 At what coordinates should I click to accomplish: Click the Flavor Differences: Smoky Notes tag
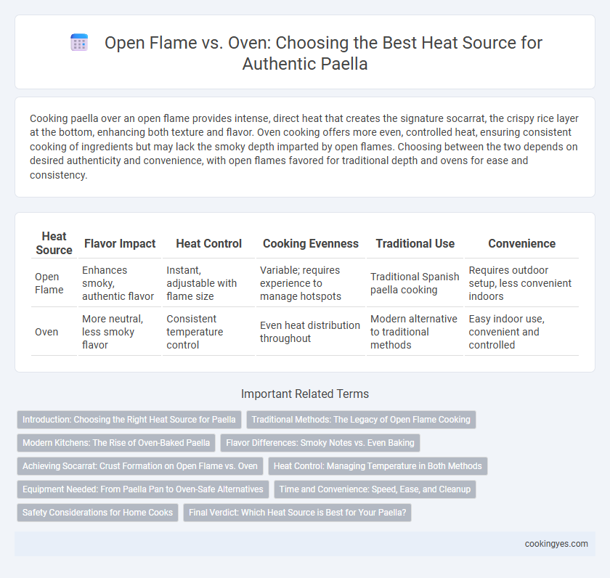click(320, 443)
